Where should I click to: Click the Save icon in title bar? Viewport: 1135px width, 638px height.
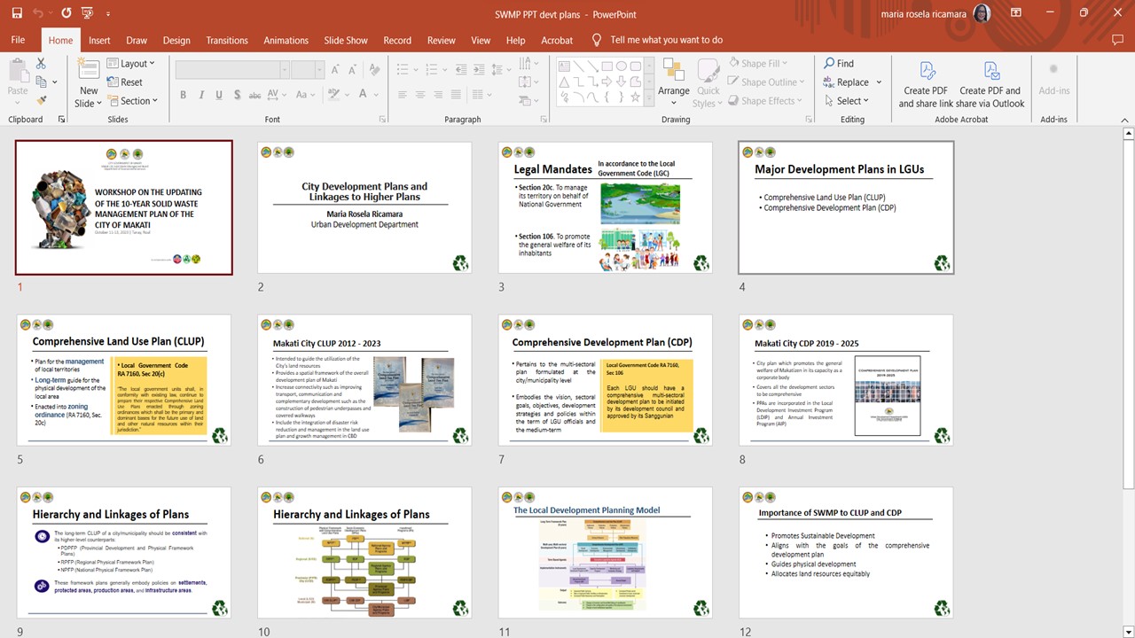[x=17, y=14]
